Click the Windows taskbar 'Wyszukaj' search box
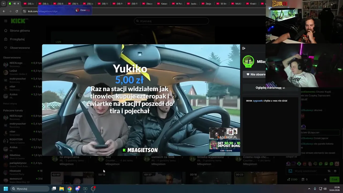Viewport: 343px width, 193px height. [x=30, y=189]
